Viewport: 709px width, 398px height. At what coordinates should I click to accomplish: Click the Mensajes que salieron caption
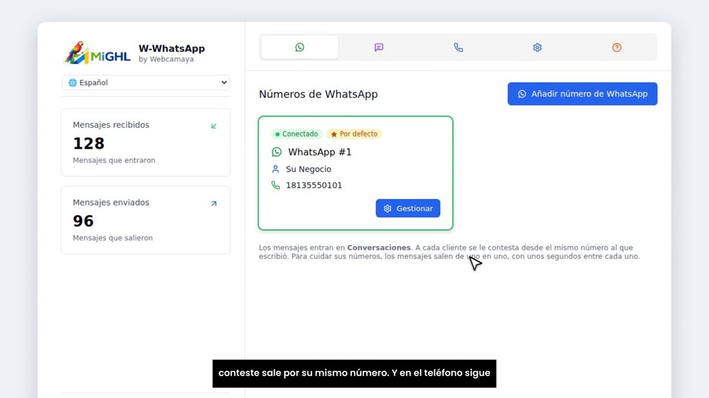[x=113, y=238]
